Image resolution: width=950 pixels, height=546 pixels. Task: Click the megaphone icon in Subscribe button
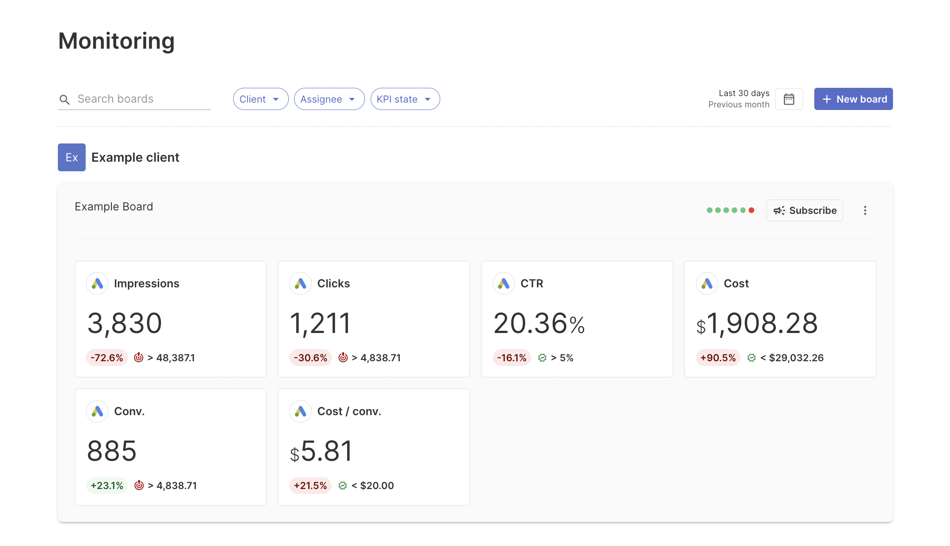pos(779,210)
